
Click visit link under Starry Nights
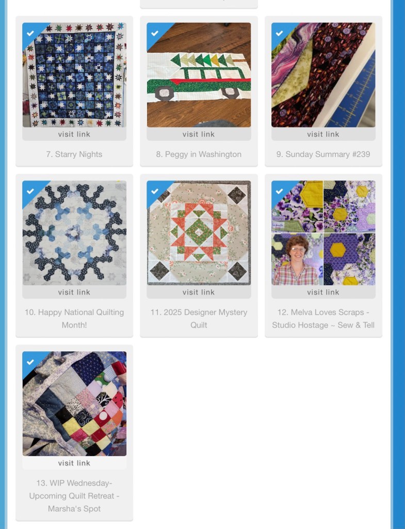point(74,134)
